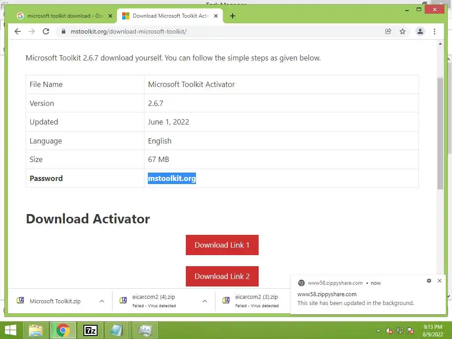This screenshot has height=339, width=452.
Task: Bookmark this page with the star
Action: click(403, 31)
